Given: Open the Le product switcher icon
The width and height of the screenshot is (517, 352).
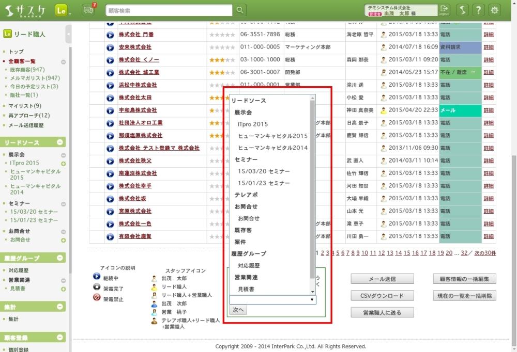Looking at the screenshot, I should (62, 10).
